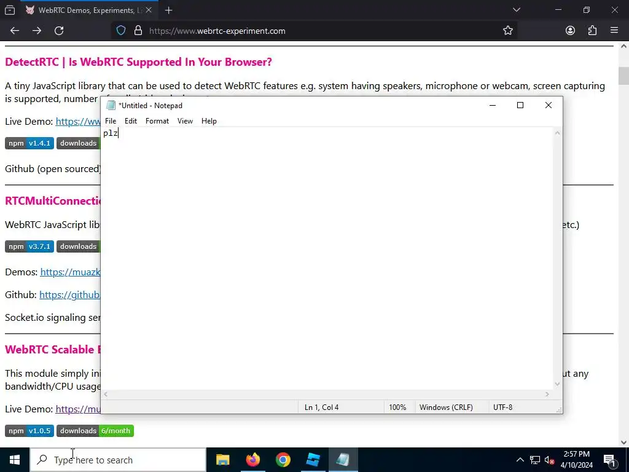Screen dimensions: 629x472
Task: Click the browser page scrollbar down arrow
Action: click(x=623, y=442)
